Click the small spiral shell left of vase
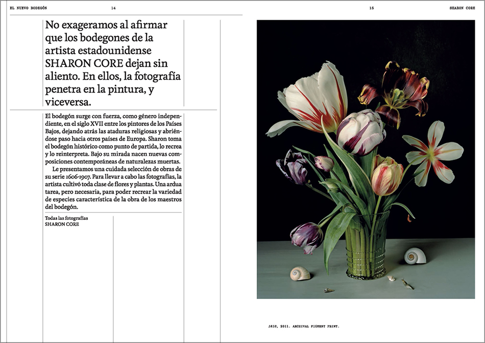The image size is (485, 343). pyautogui.click(x=300, y=273)
